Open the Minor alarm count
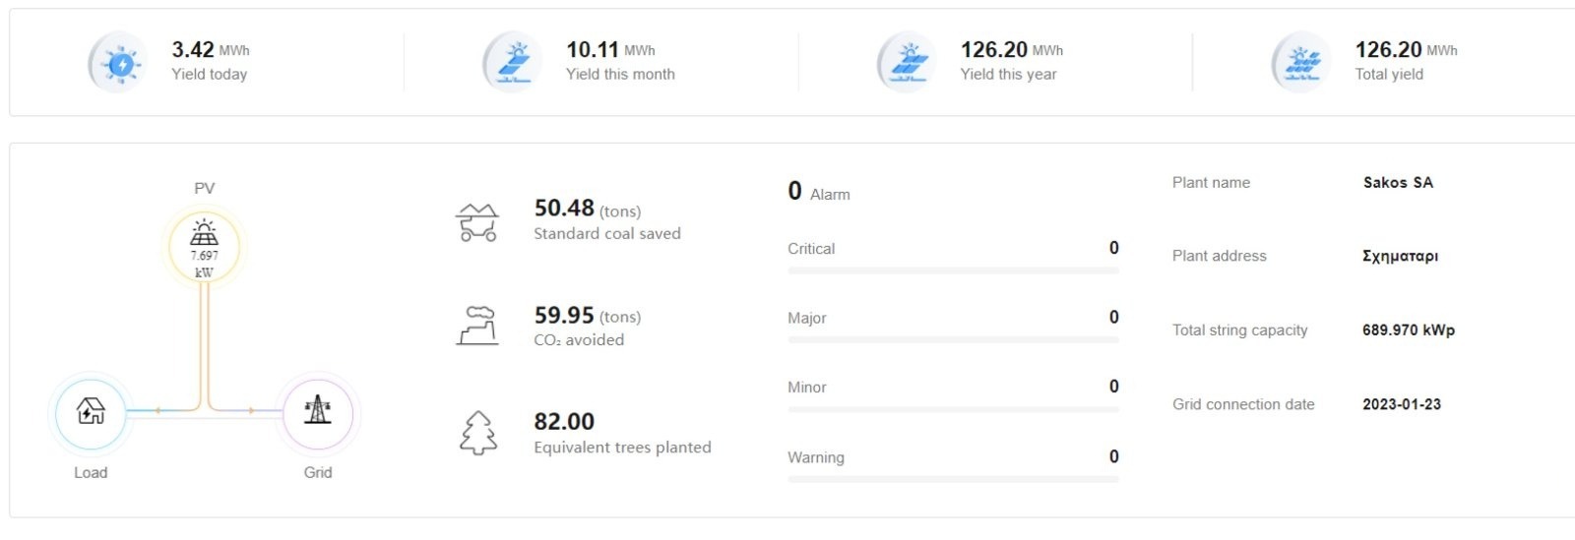Screen dimensions: 1575x540 click(x=1113, y=387)
